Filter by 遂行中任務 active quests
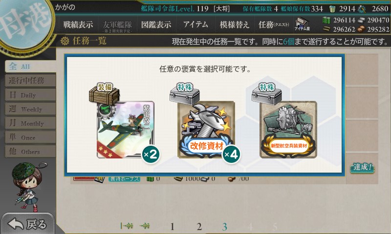The width and height of the screenshot is (391, 234). point(30,80)
